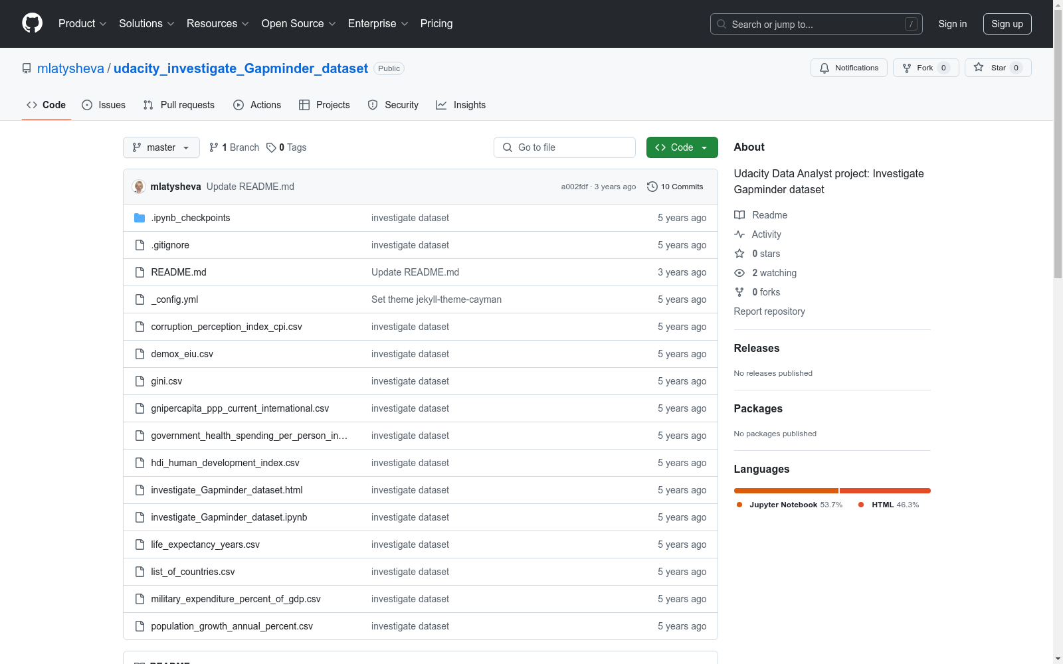
Task: Focus the Search or jump to field
Action: (x=817, y=24)
